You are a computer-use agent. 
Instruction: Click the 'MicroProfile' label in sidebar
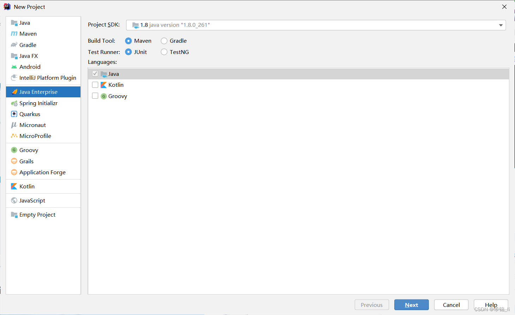point(35,136)
